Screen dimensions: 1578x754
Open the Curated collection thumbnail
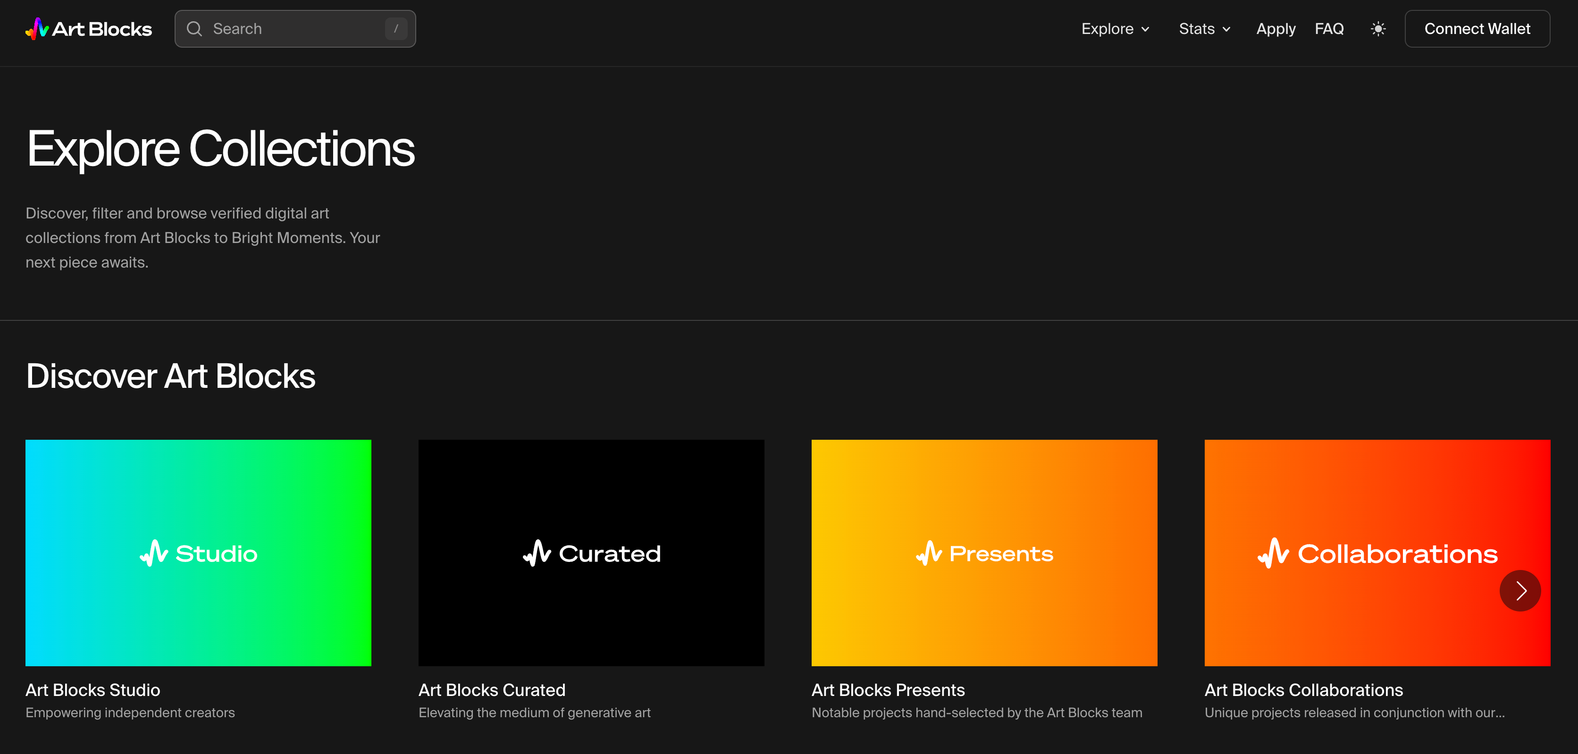tap(591, 553)
